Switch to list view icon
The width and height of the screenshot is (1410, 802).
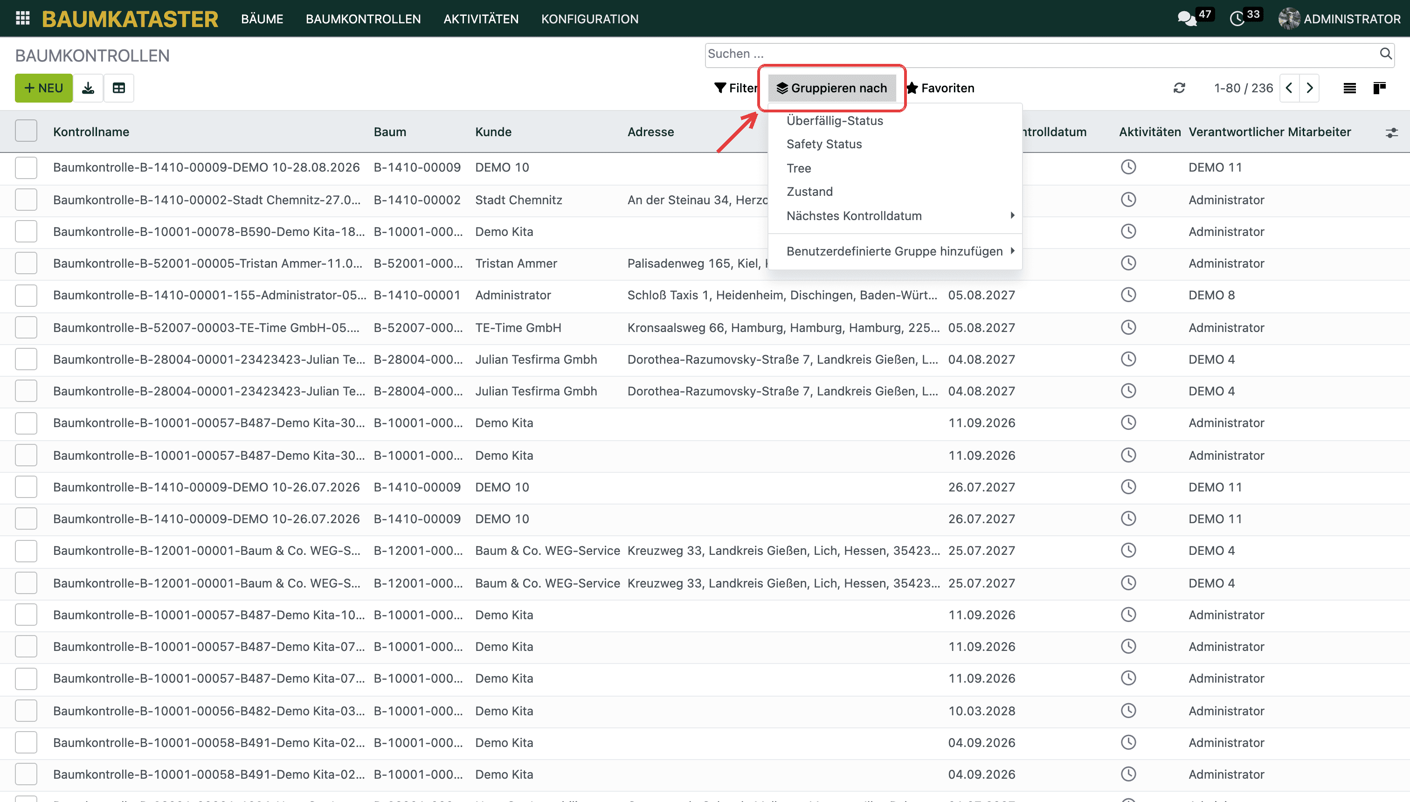click(x=1349, y=88)
